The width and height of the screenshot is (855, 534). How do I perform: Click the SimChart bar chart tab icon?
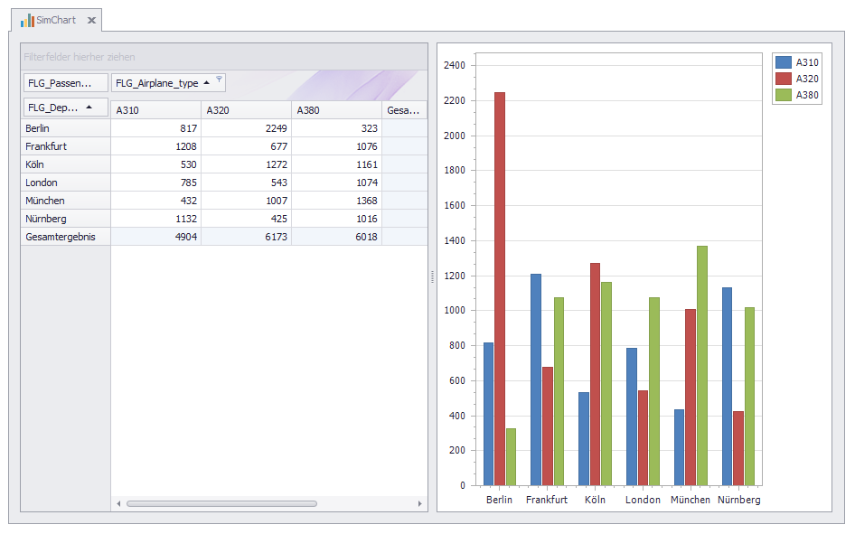[27, 20]
